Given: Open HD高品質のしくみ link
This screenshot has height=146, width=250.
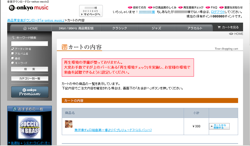Looking at the screenshot, I should pos(162,7).
